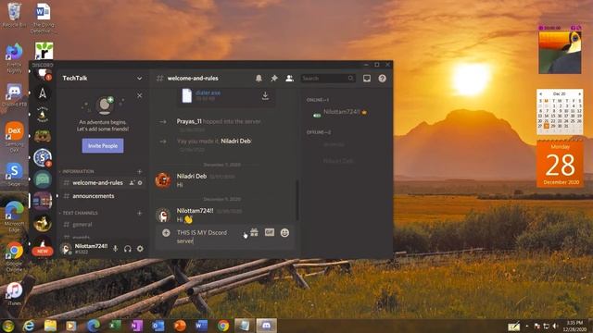593x333 pixels.
Task: Click toucan picture slideshow gadget
Action: pyautogui.click(x=560, y=52)
